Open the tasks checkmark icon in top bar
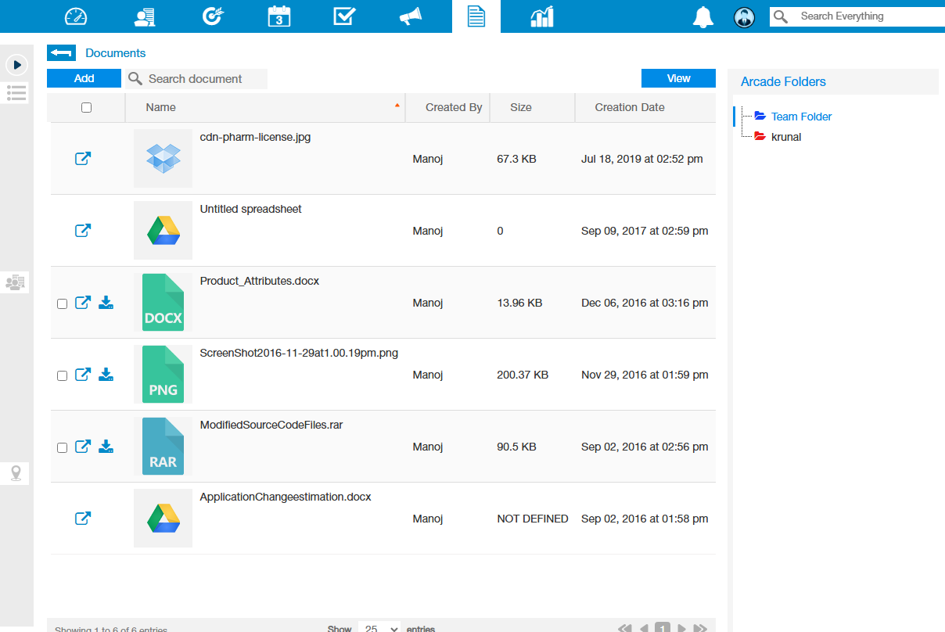The image size is (945, 632). [345, 16]
